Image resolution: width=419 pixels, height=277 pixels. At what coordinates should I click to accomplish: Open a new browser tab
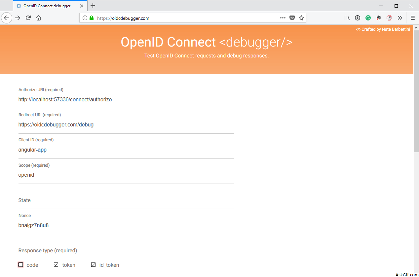coord(93,6)
